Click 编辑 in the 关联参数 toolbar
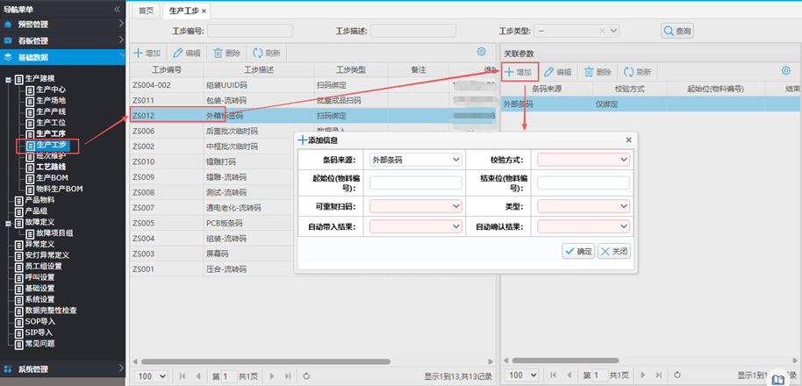Screen dimensions: 802x386 (x=558, y=72)
